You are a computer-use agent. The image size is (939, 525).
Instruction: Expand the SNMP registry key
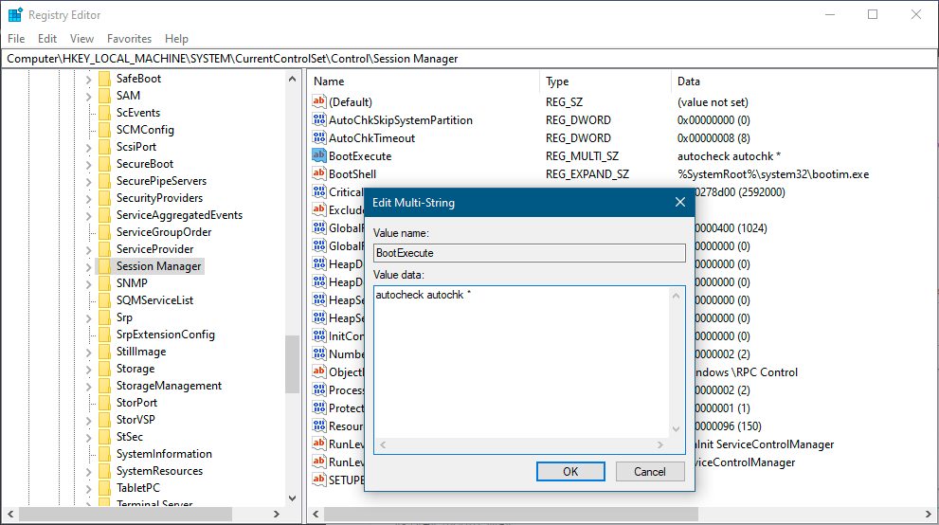[x=88, y=283]
